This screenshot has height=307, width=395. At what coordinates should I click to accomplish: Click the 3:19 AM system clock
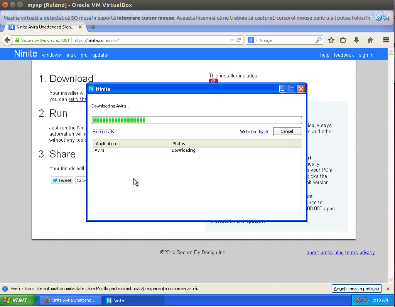(x=380, y=300)
